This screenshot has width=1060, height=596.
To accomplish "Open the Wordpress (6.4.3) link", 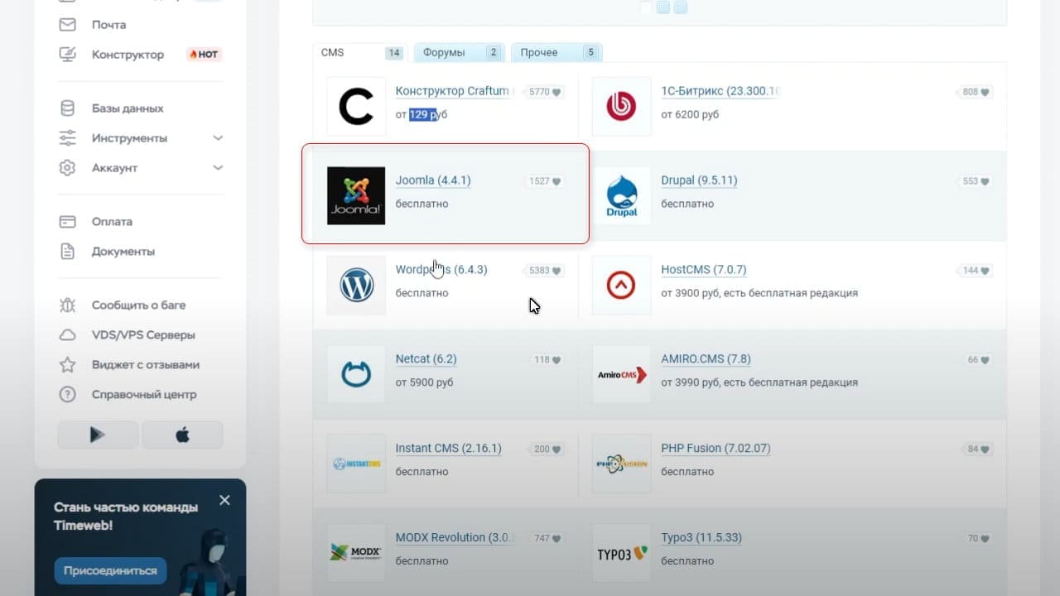I will 441,270.
